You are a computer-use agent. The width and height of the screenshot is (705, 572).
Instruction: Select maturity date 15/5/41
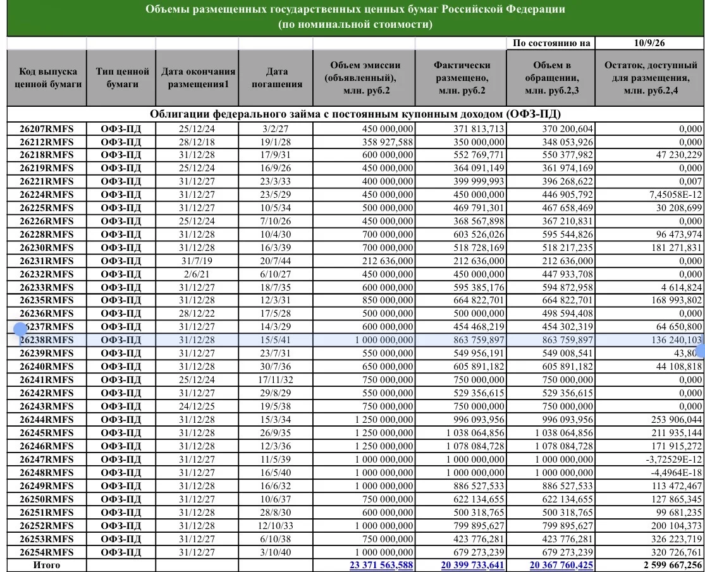click(276, 340)
